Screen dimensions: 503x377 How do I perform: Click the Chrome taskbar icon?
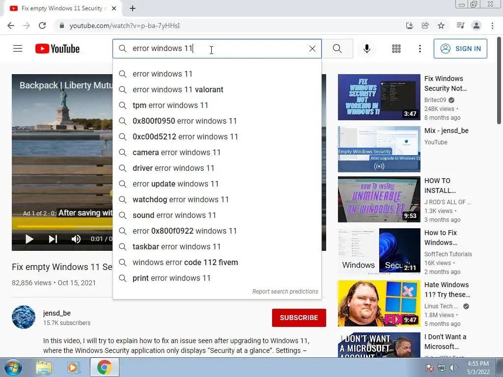tap(104, 368)
